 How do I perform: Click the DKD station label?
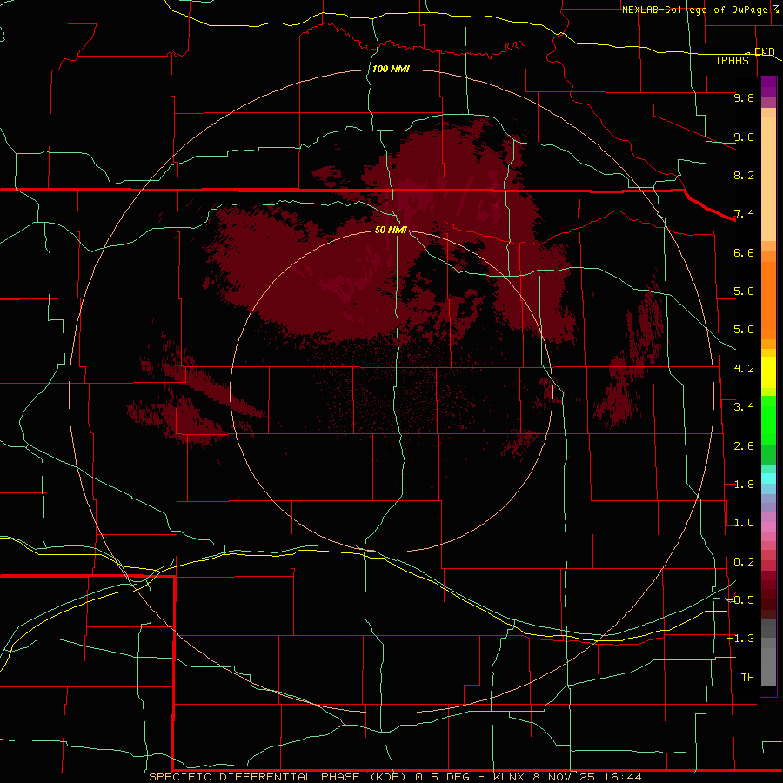[x=764, y=51]
